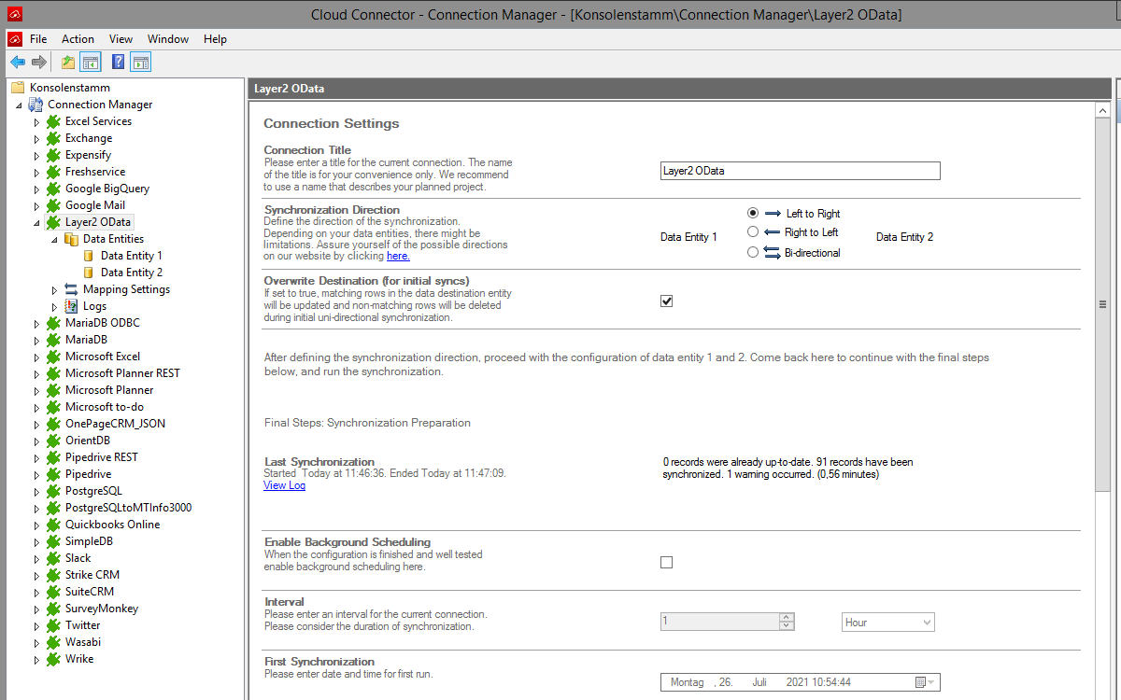Screen dimensions: 1121x700
Task: Click Show/Hide Console Tree toolbar icon
Action: pyautogui.click(x=91, y=63)
